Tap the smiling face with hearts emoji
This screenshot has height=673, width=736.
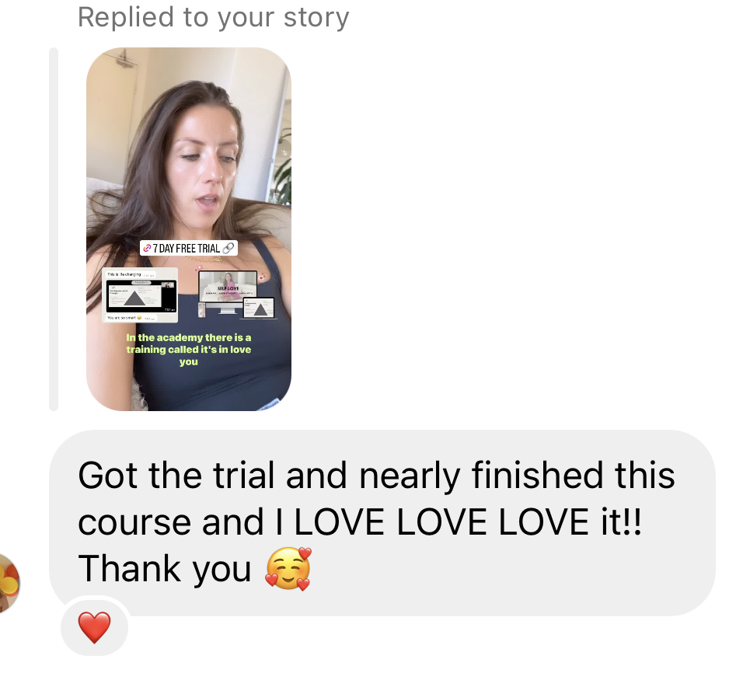point(288,569)
